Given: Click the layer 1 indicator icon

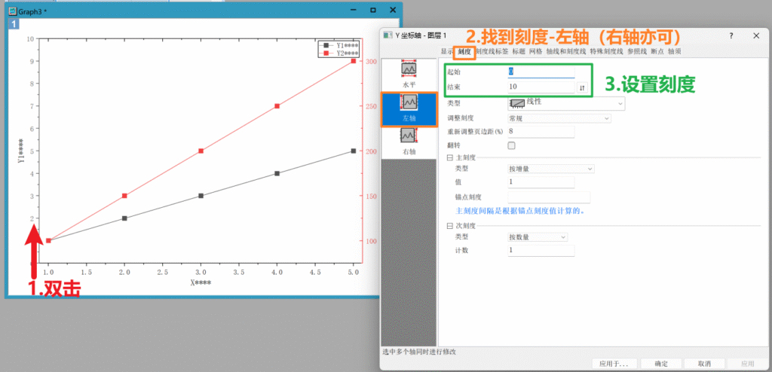Looking at the screenshot, I should [x=14, y=25].
